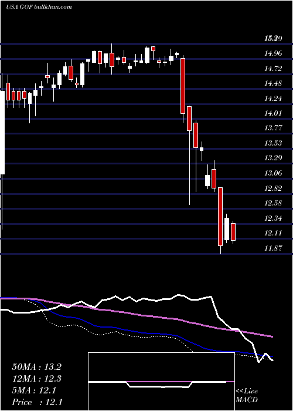This screenshot has width=293, height=411.
Task: Click the 14.72 price axis label
Action: (273, 69)
